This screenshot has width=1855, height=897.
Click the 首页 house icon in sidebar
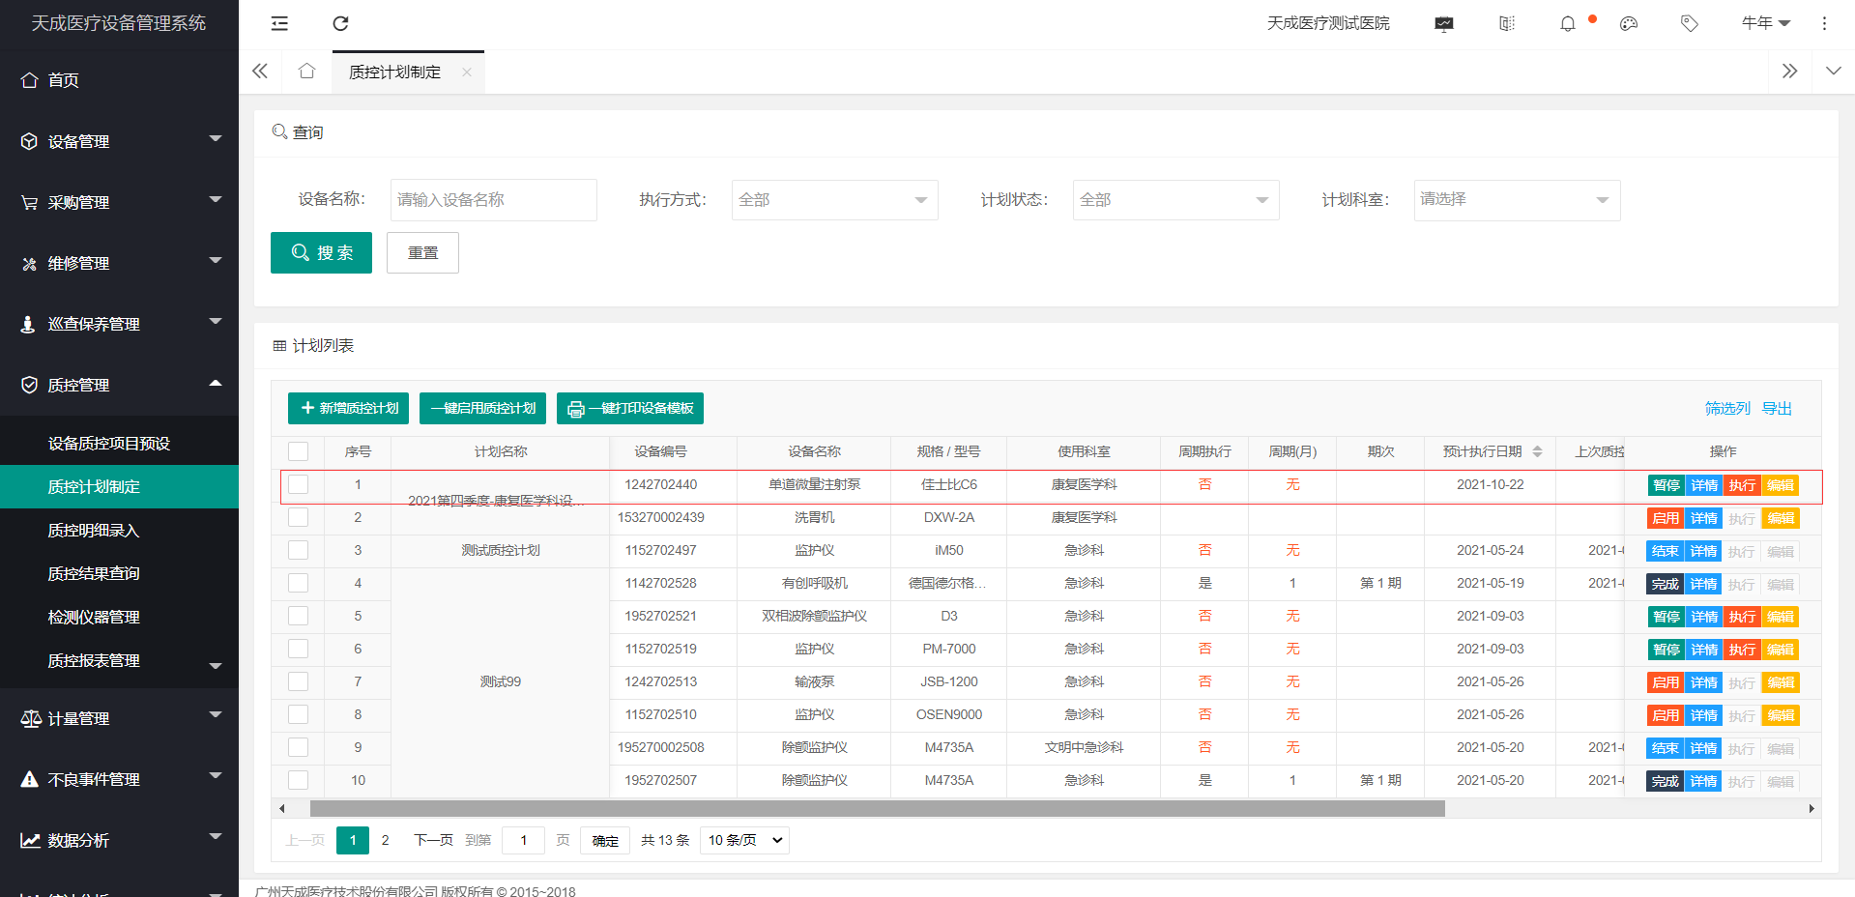(x=30, y=80)
